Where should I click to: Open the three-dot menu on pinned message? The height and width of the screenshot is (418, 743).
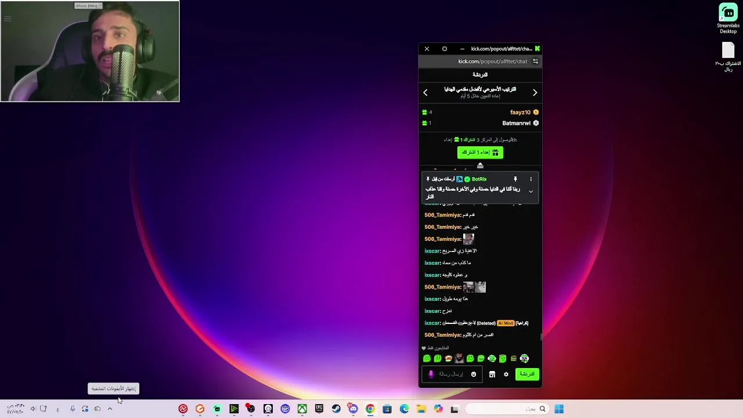click(x=531, y=179)
